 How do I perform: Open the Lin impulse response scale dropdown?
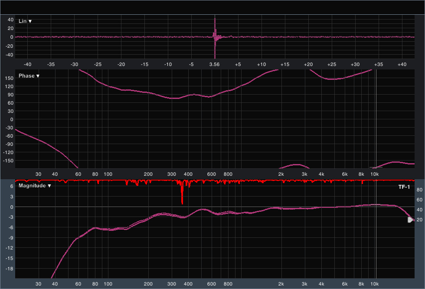[25, 21]
